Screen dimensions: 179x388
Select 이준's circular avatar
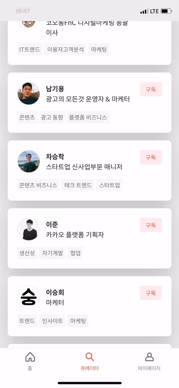tap(29, 229)
